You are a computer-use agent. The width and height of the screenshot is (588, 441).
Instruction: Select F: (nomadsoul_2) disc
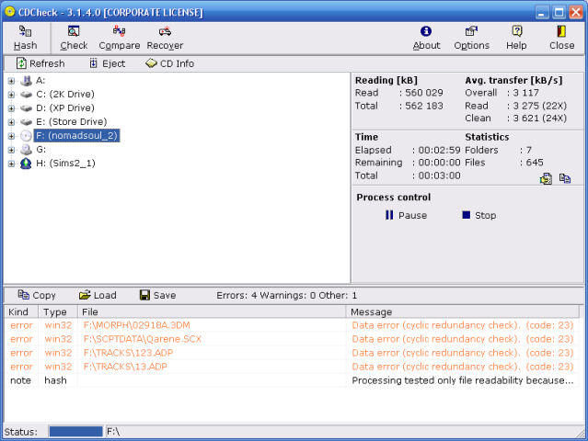pos(76,136)
